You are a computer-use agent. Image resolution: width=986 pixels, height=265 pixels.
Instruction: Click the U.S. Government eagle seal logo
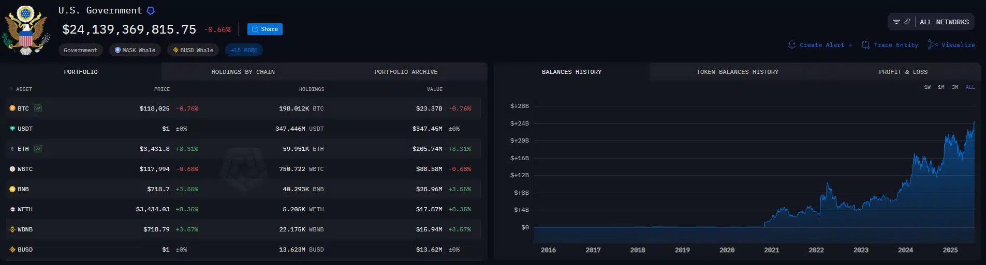[25, 30]
